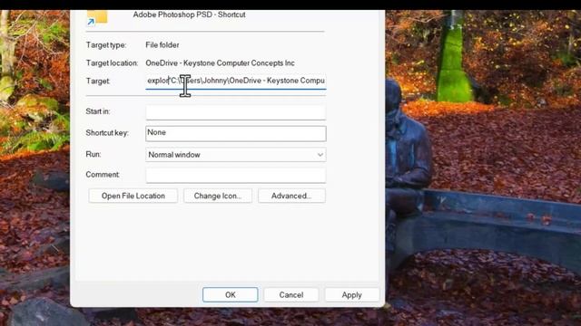Click the Apply button
581x326 pixels.
pos(351,294)
